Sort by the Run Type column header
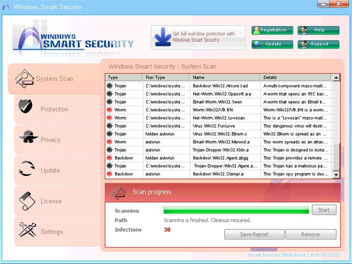The width and height of the screenshot is (352, 264). 166,78
